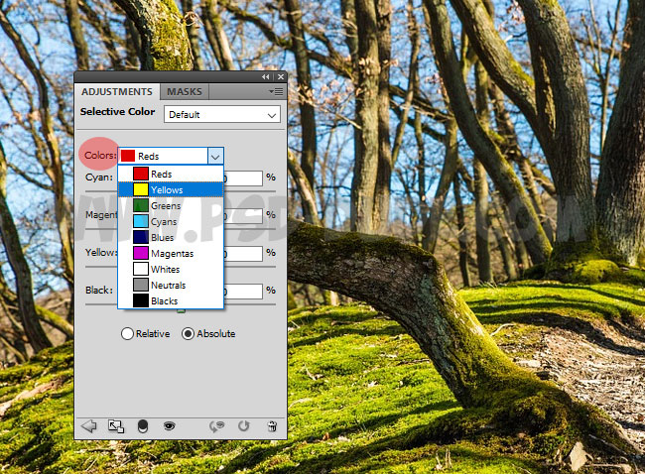Screen dimensions: 645x474
Task: Toggle layer visibility eye icon
Action: tap(169, 426)
